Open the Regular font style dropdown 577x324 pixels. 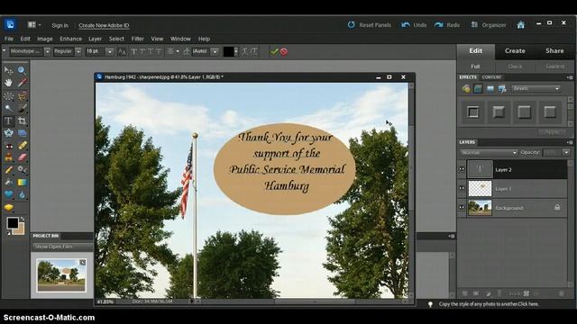point(78,52)
